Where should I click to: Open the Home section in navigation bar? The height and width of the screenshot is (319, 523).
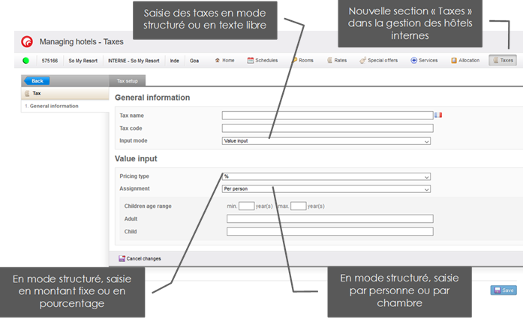[224, 60]
